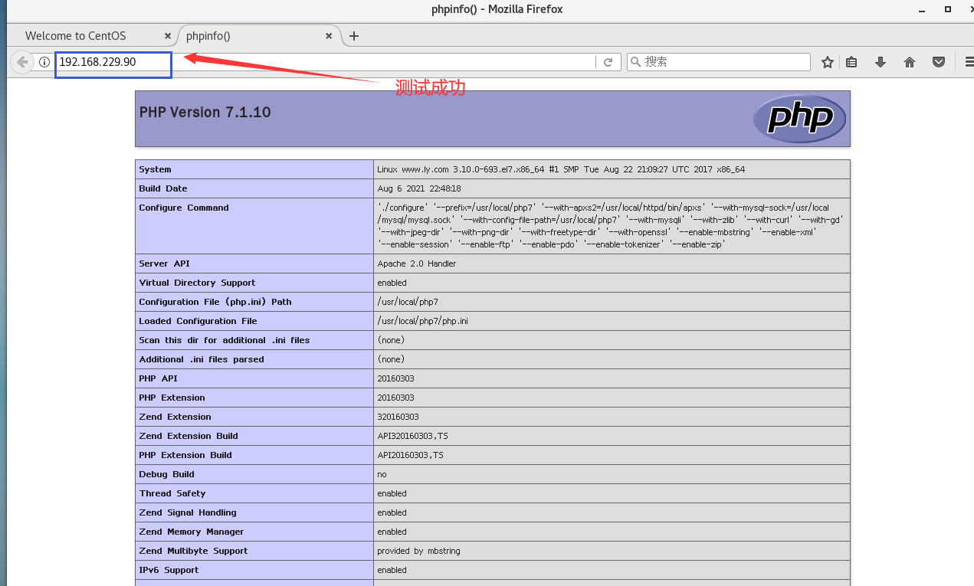This screenshot has height=586, width=974.
Task: Click the Debug Build label
Action: pos(166,474)
